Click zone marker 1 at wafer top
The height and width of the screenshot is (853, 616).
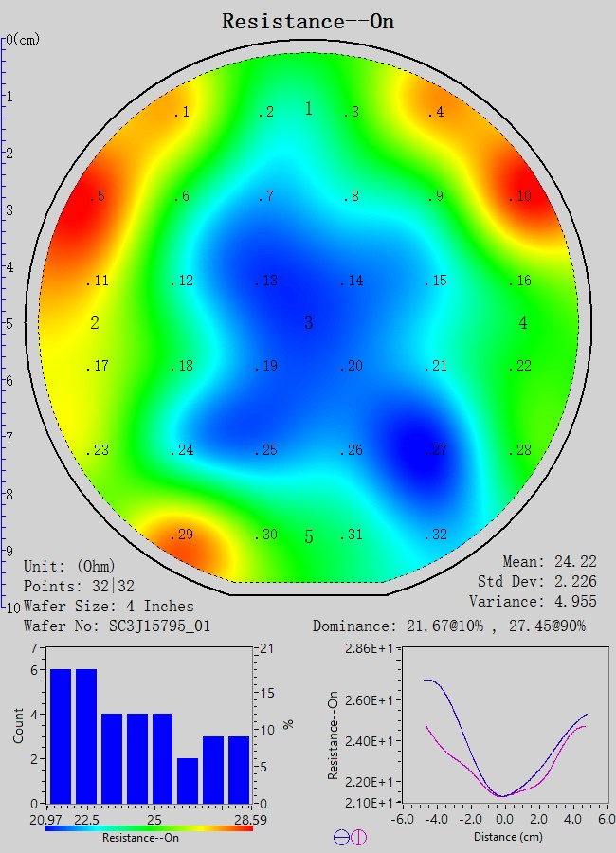308,109
